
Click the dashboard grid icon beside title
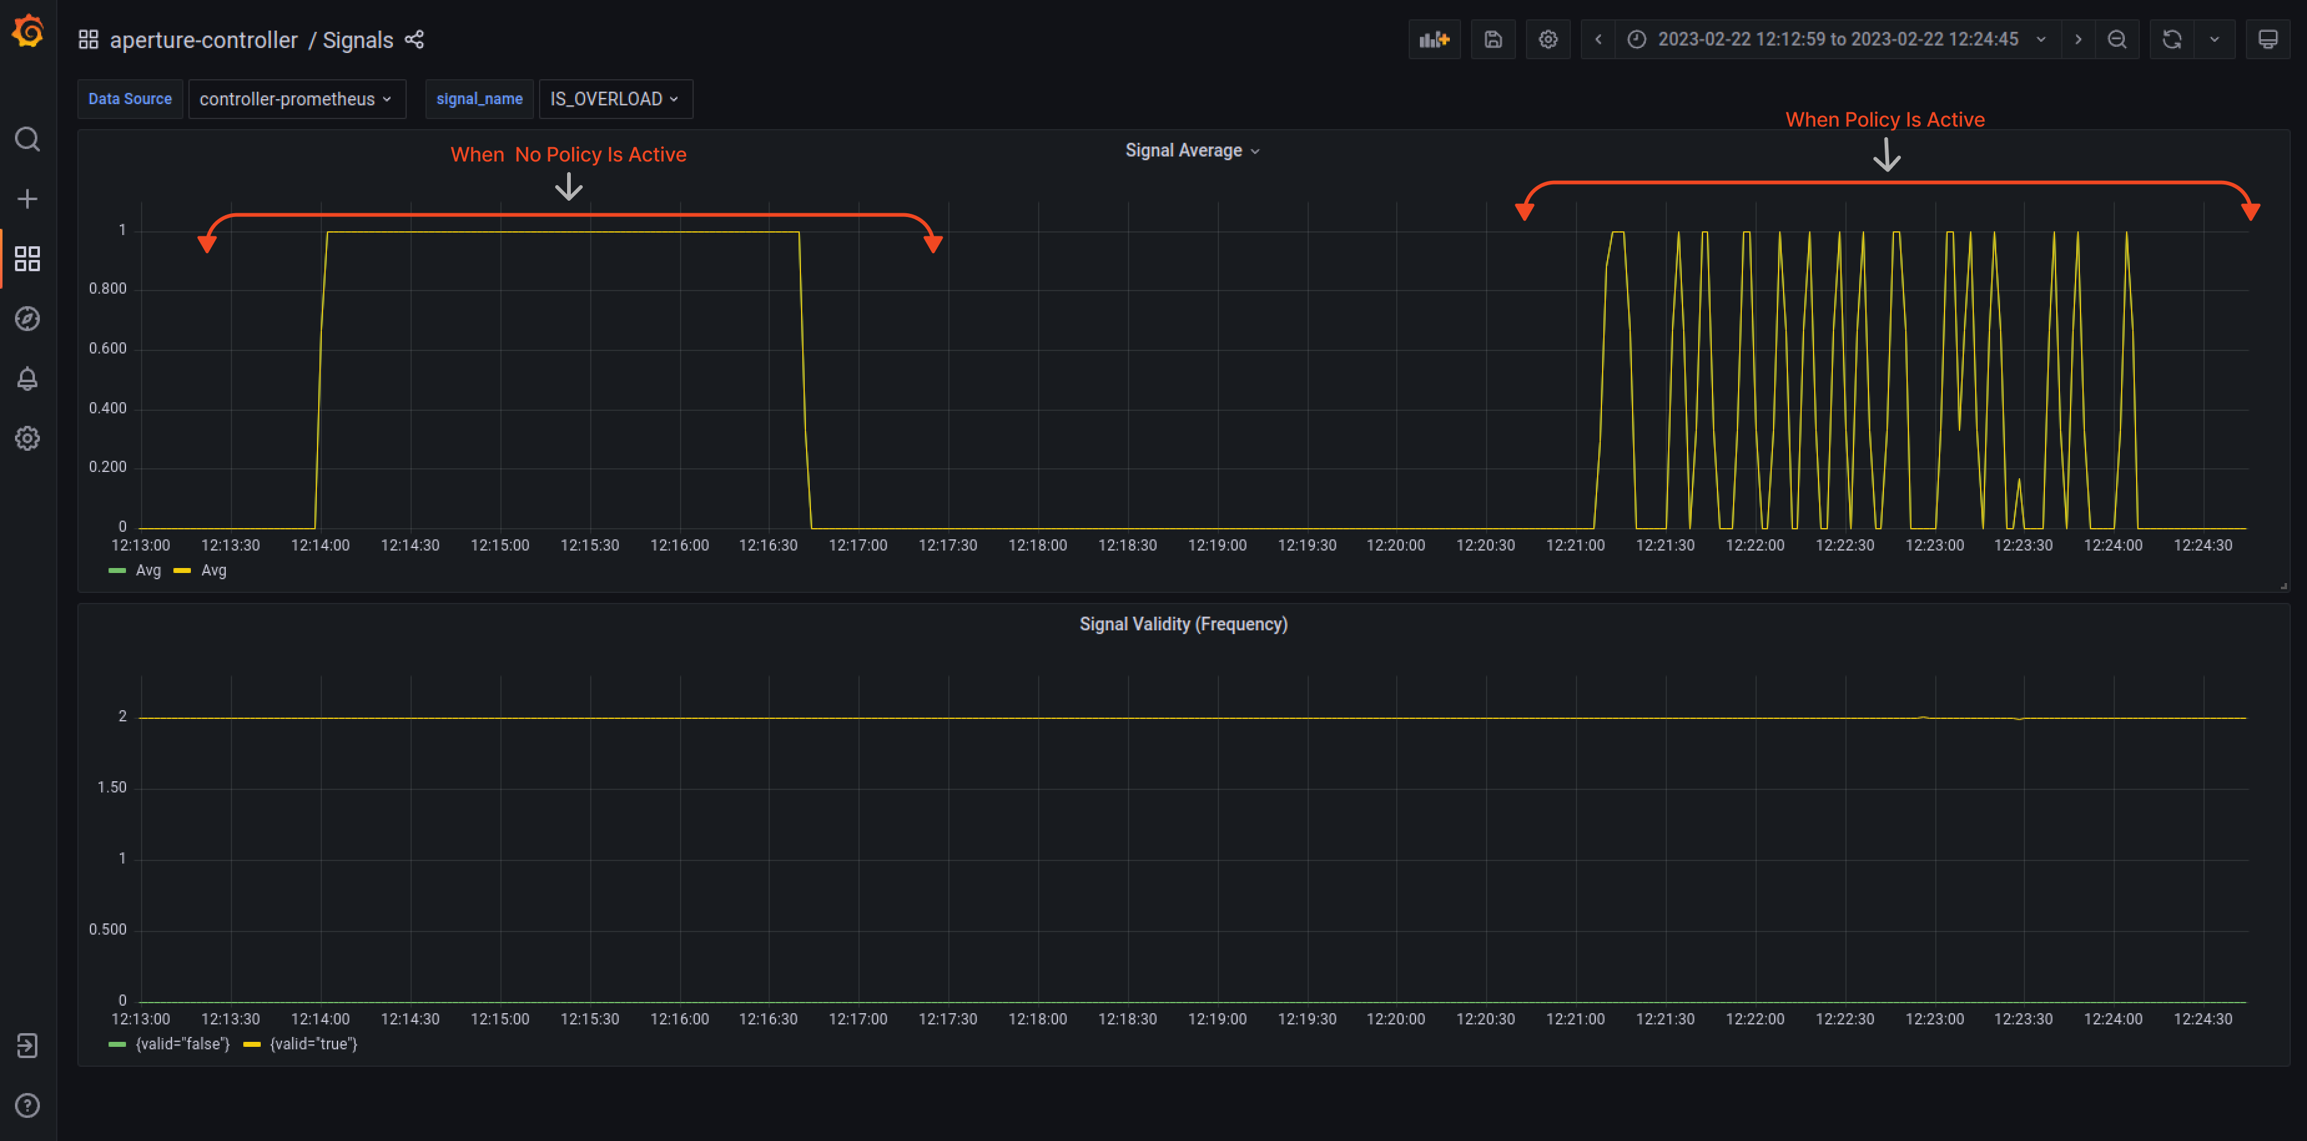[88, 39]
